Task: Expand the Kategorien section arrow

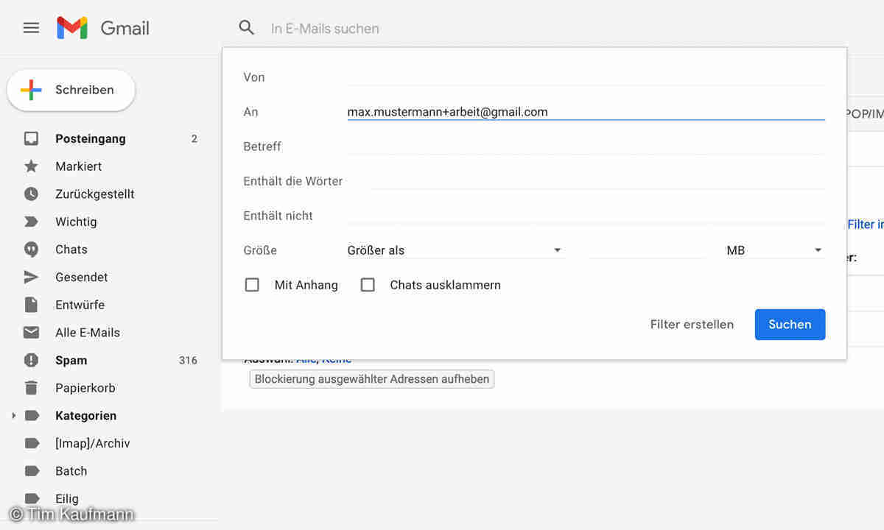Action: point(13,416)
